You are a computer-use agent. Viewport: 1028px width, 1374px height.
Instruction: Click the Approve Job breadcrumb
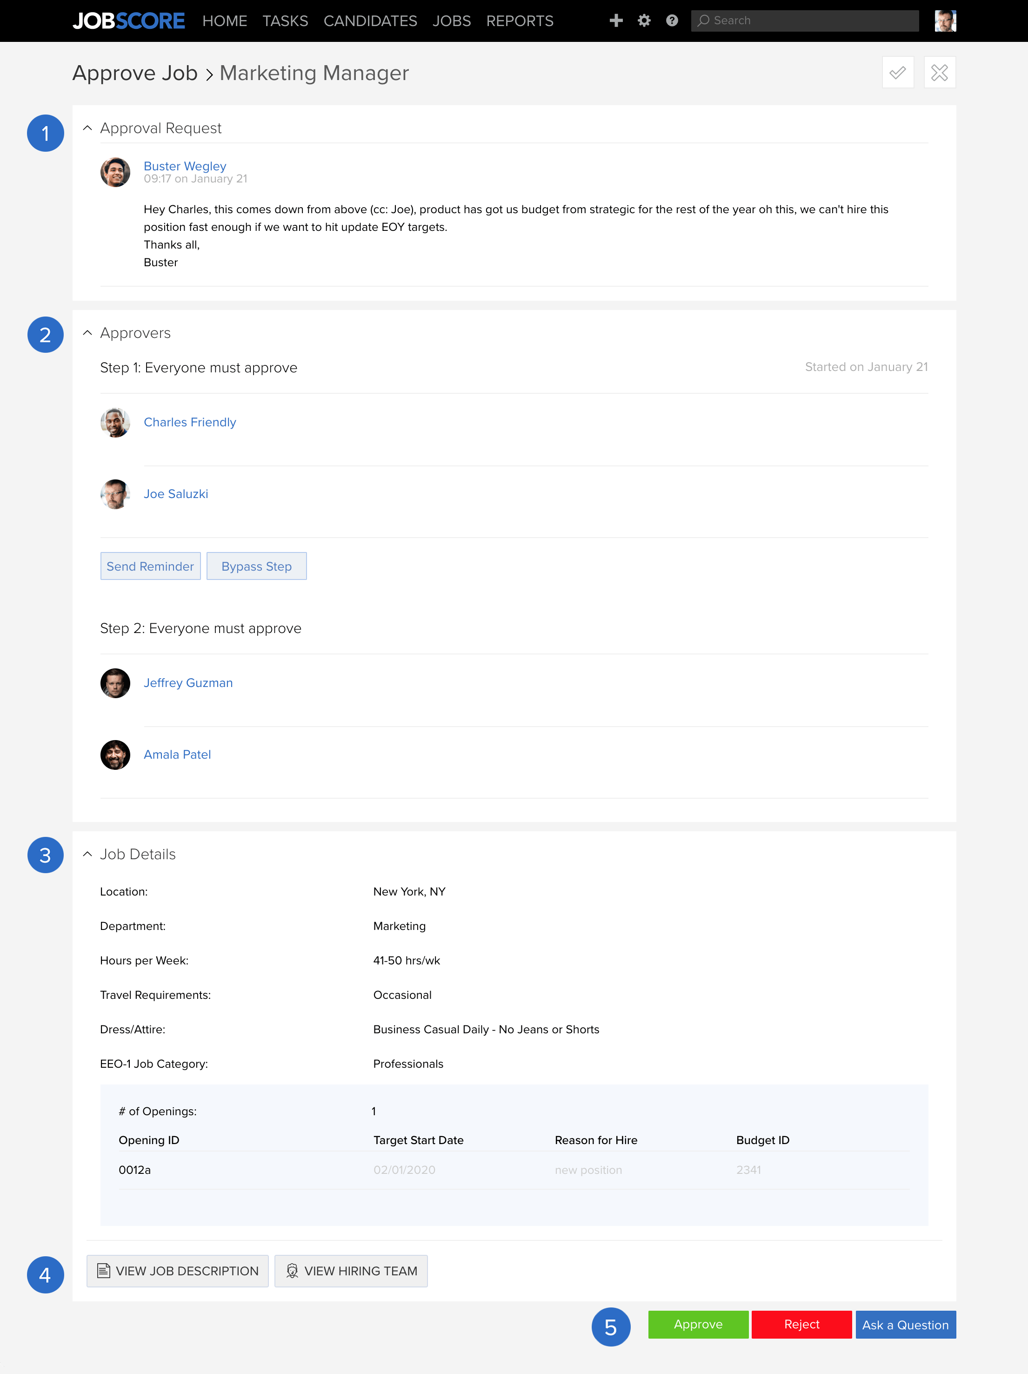tap(135, 73)
